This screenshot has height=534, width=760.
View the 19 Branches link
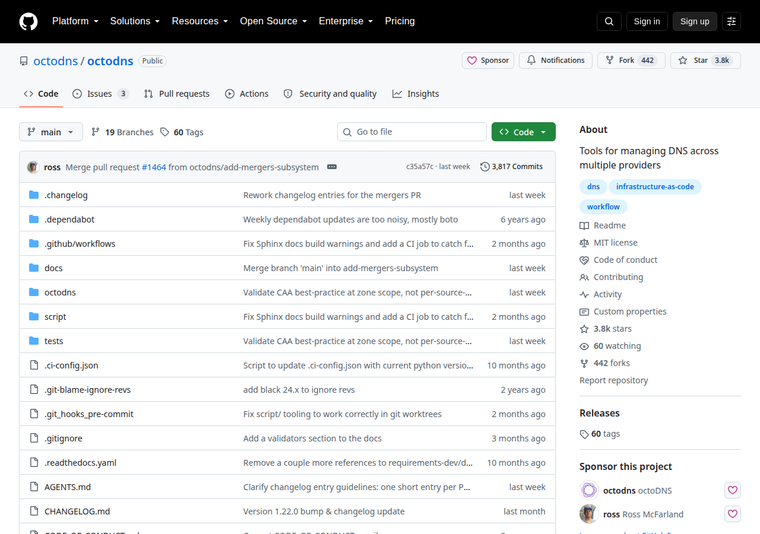pos(122,132)
